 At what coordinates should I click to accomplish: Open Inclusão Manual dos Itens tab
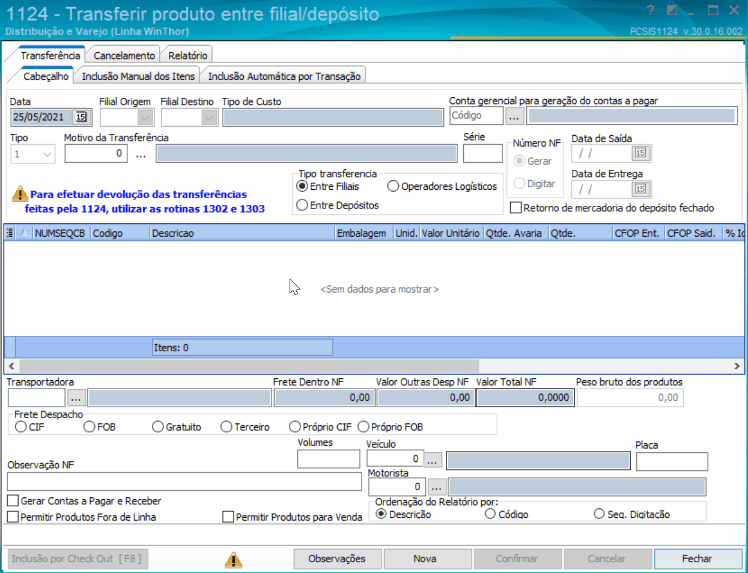138,76
